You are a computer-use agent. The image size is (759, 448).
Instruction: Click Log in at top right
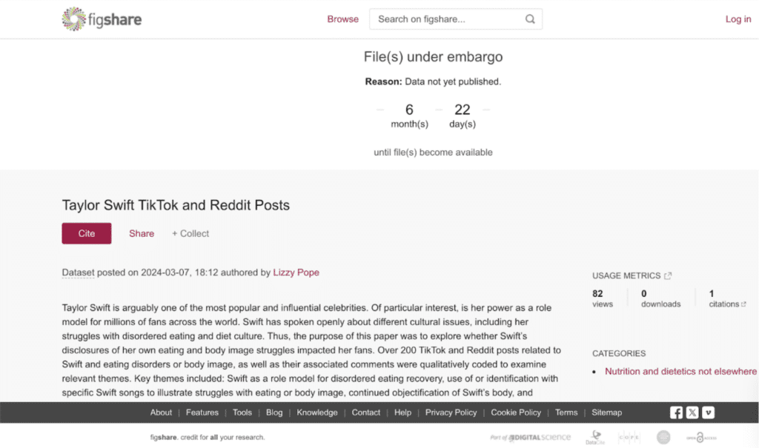(738, 19)
